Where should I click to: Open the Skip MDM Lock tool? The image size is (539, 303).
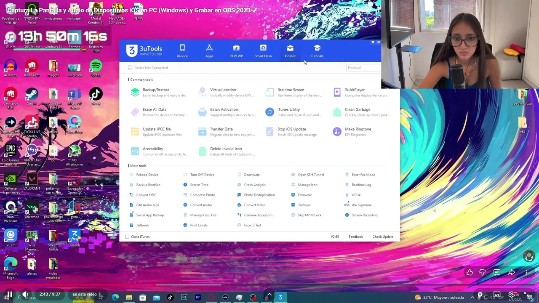coord(306,215)
